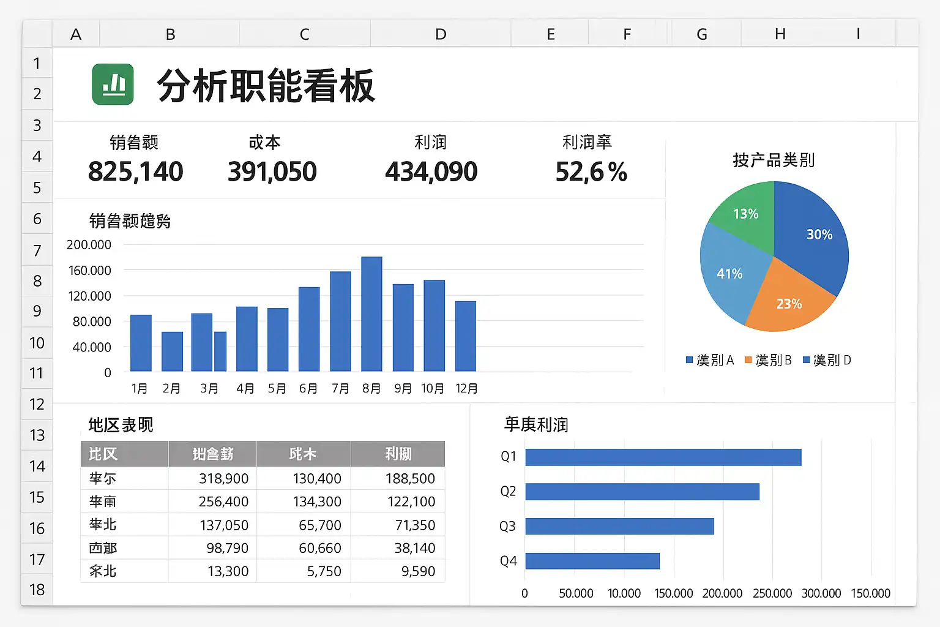The image size is (940, 627).
Task: Select row 14 header
Action: click(37, 467)
